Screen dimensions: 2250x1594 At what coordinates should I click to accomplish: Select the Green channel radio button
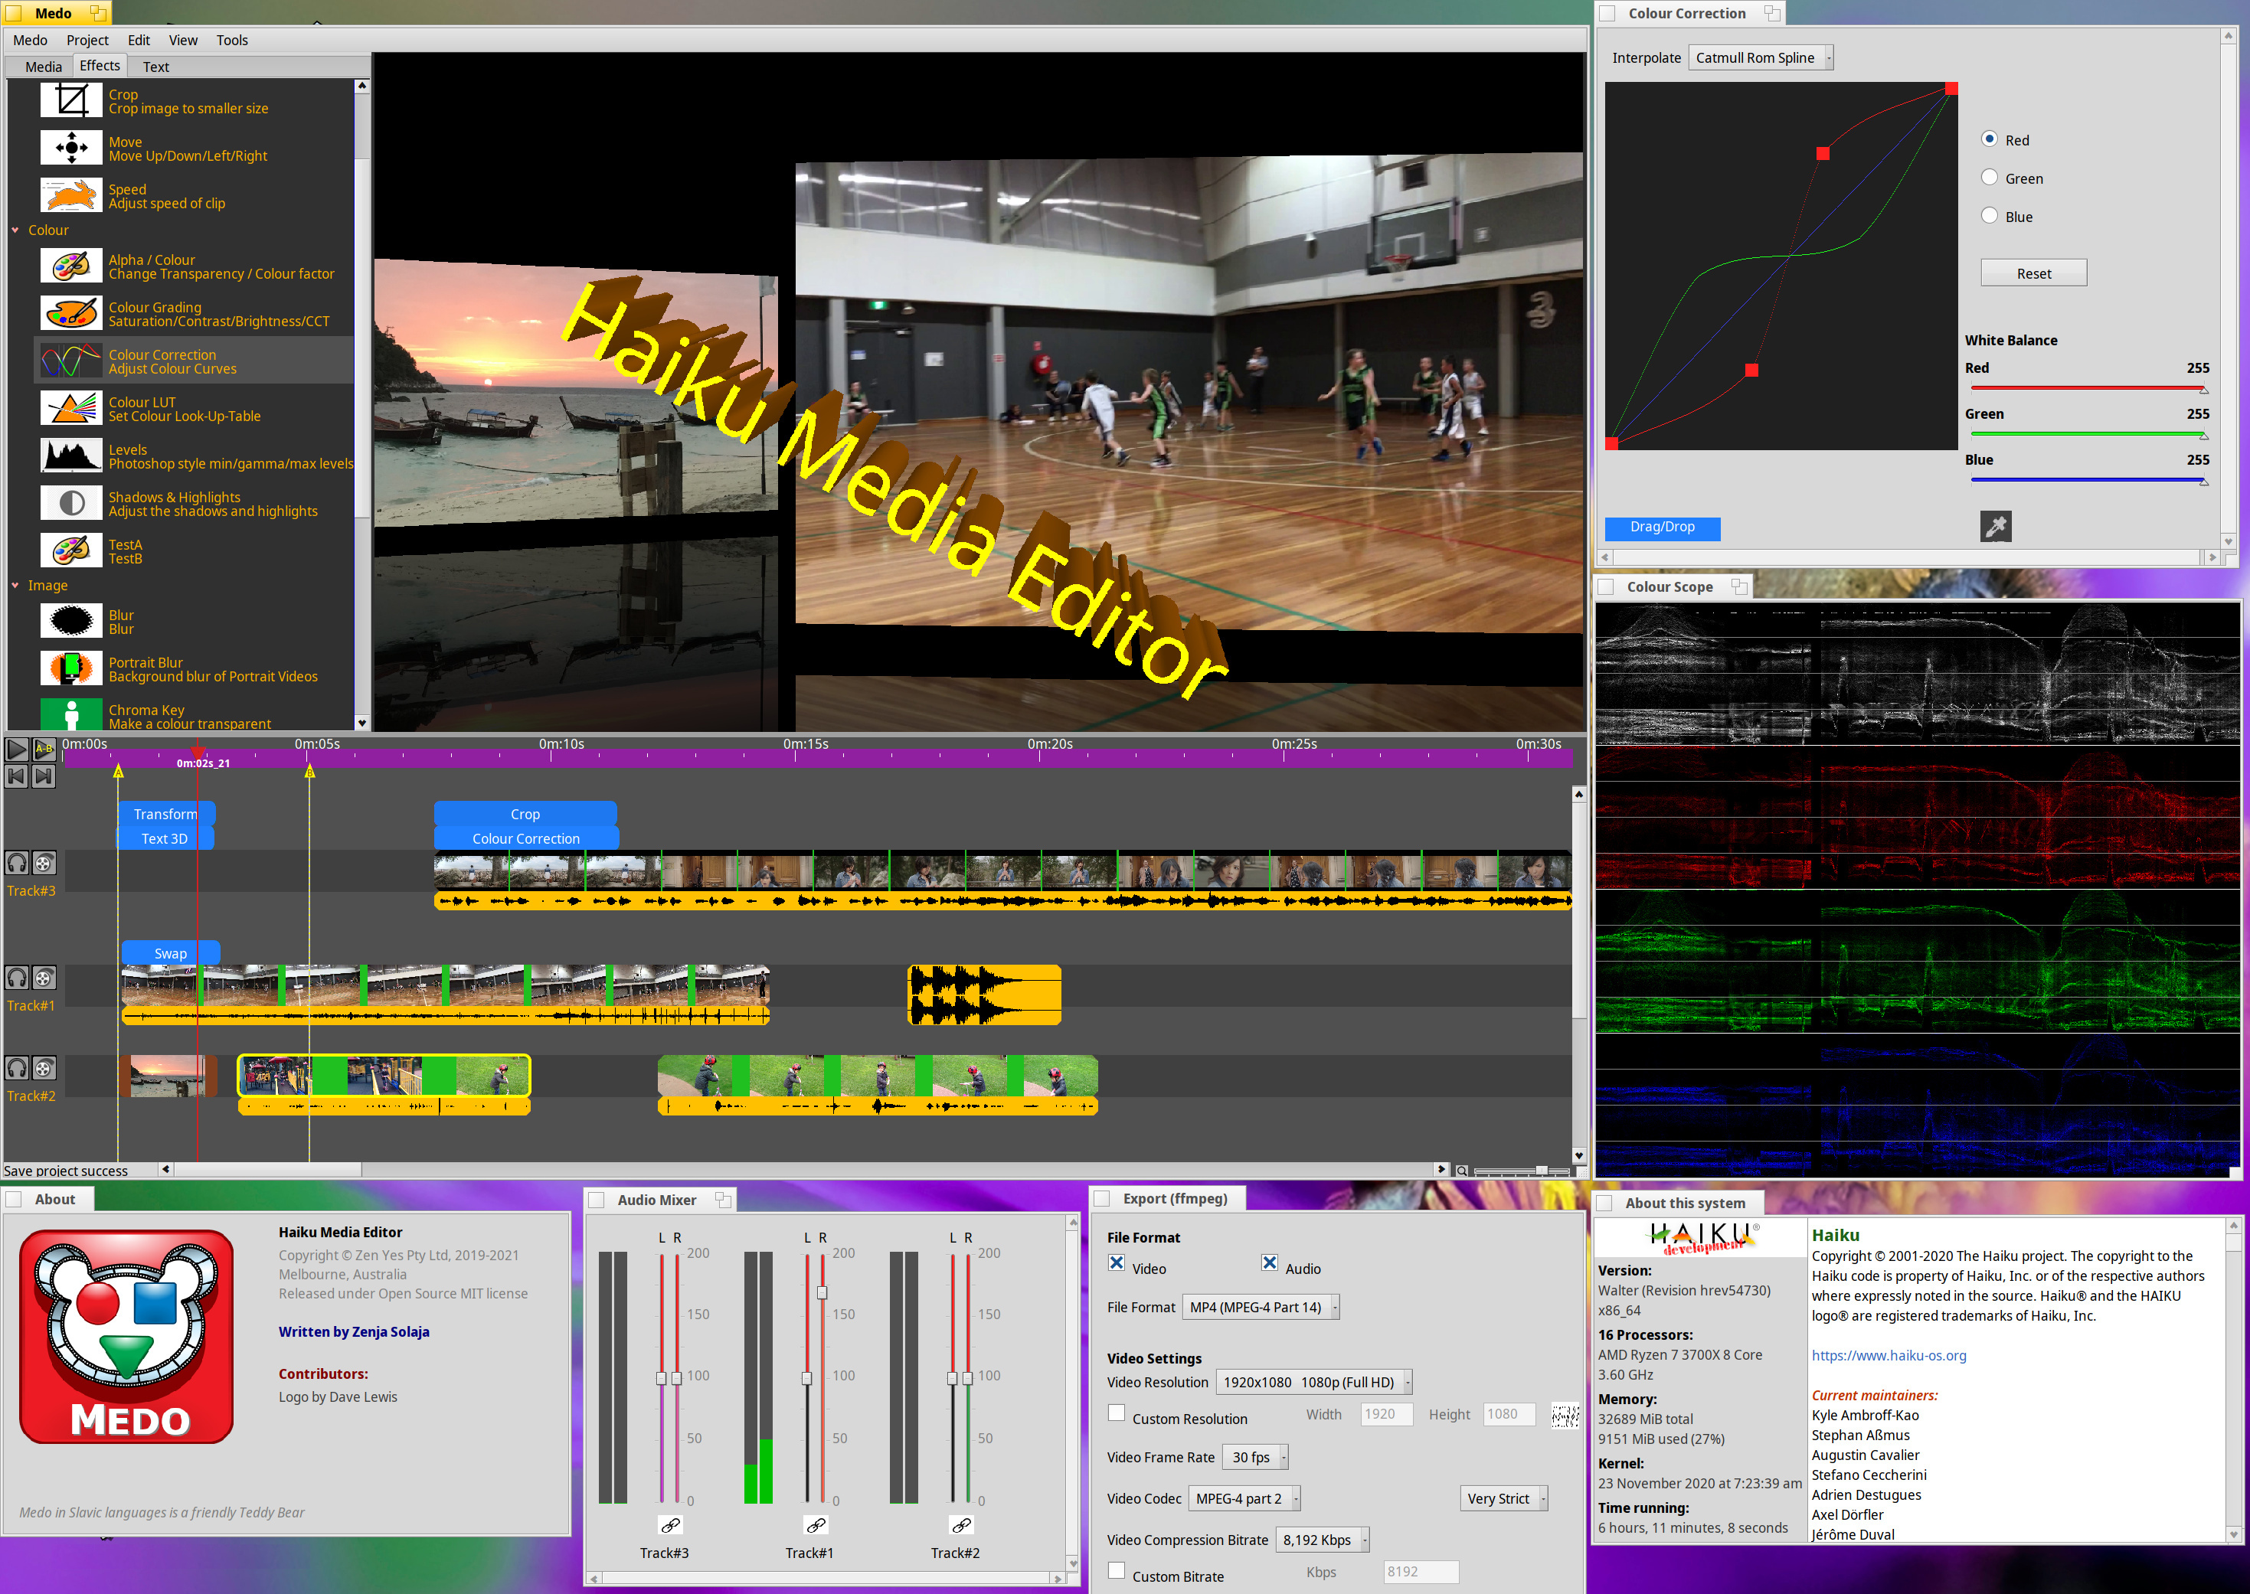tap(1989, 178)
